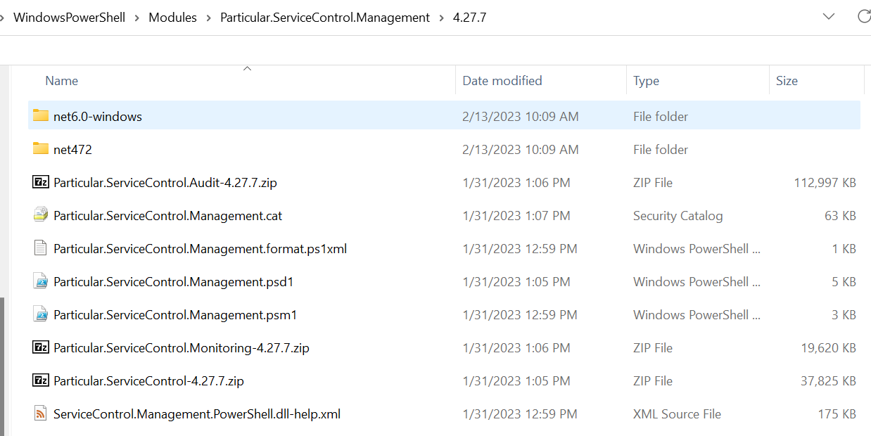The height and width of the screenshot is (436, 871).
Task: Open the address bar dropdown chevron
Action: tap(828, 15)
